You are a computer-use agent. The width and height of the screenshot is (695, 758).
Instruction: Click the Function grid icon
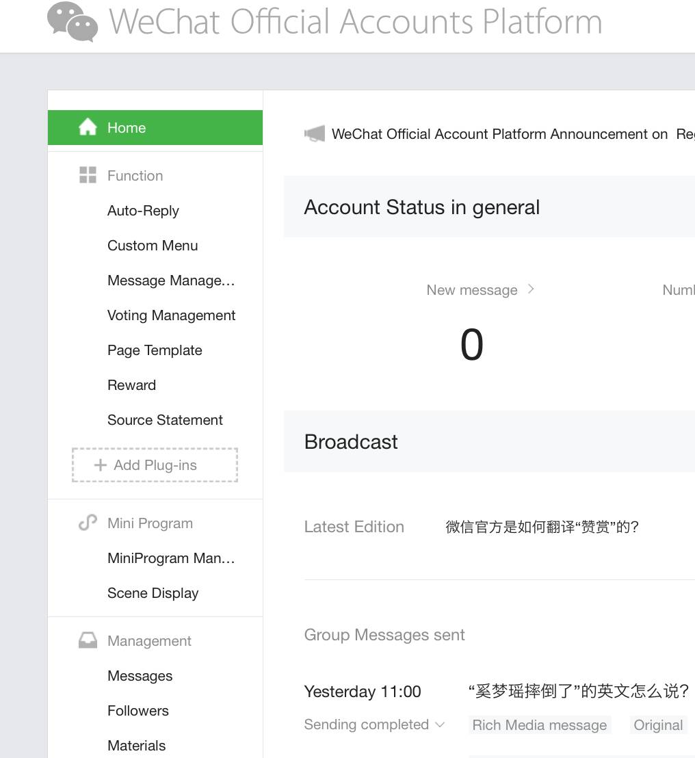[88, 175]
